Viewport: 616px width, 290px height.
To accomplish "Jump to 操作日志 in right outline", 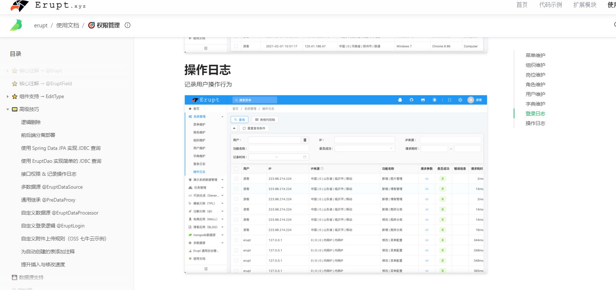I will 535,123.
